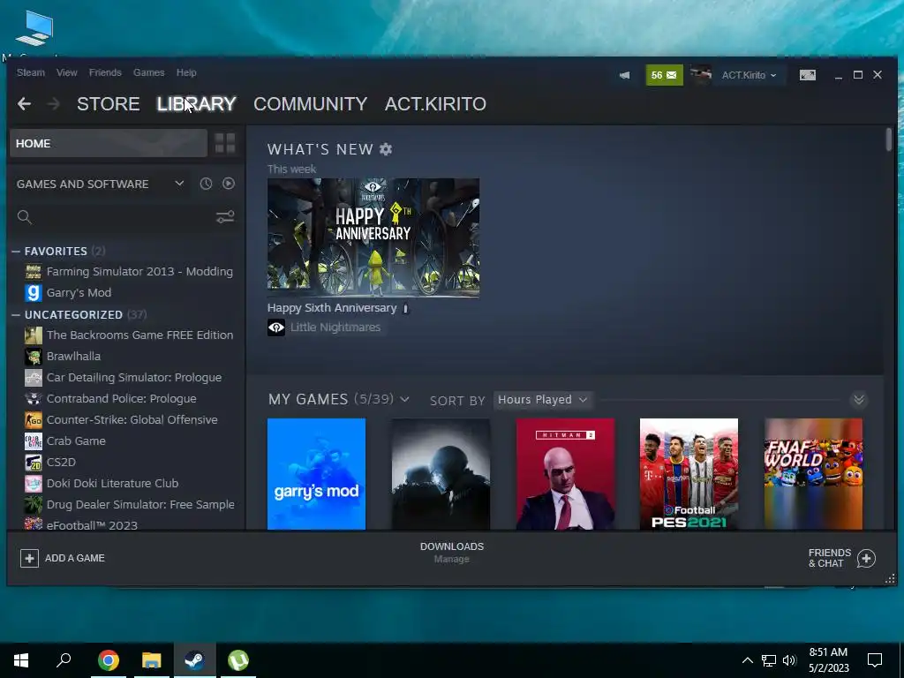
Task: Collapse My Games shelf double-chevron
Action: tap(858, 400)
